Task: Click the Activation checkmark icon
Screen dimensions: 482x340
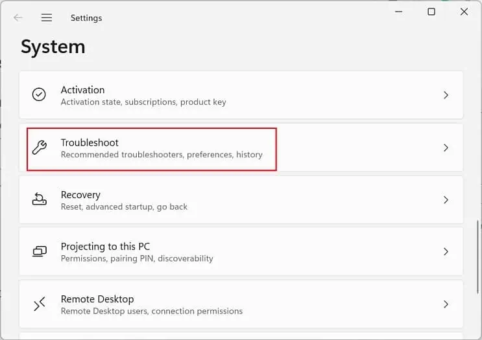Action: tap(40, 95)
